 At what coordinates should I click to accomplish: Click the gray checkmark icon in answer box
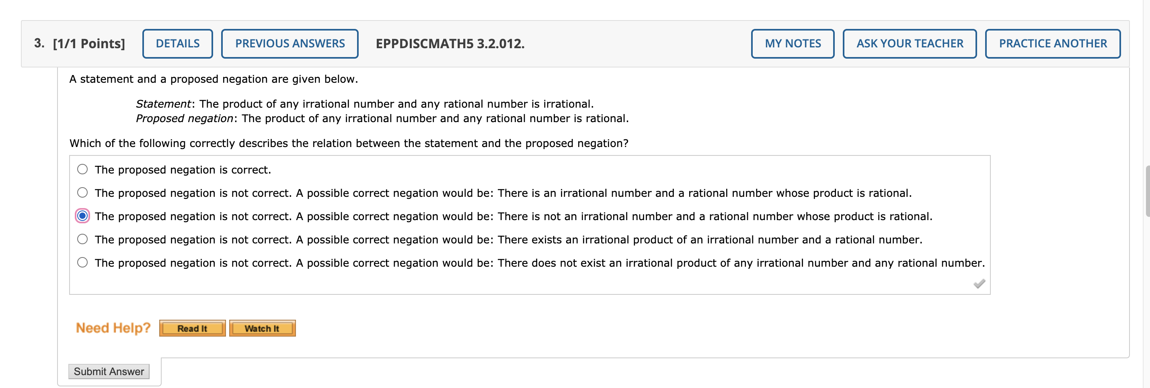(979, 284)
